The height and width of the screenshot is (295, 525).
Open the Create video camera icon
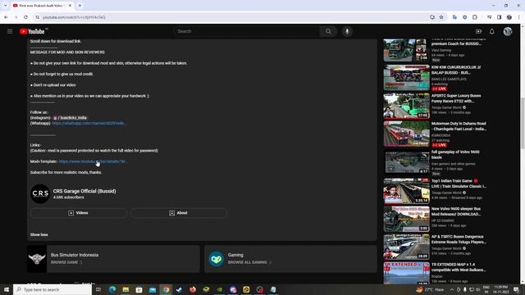point(478,31)
